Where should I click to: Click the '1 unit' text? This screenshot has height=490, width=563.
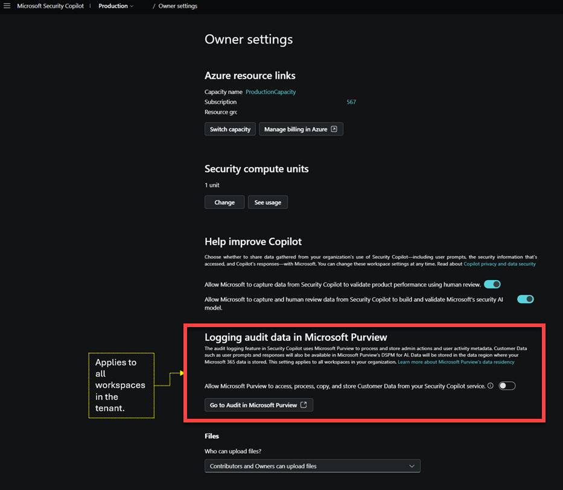click(x=212, y=185)
